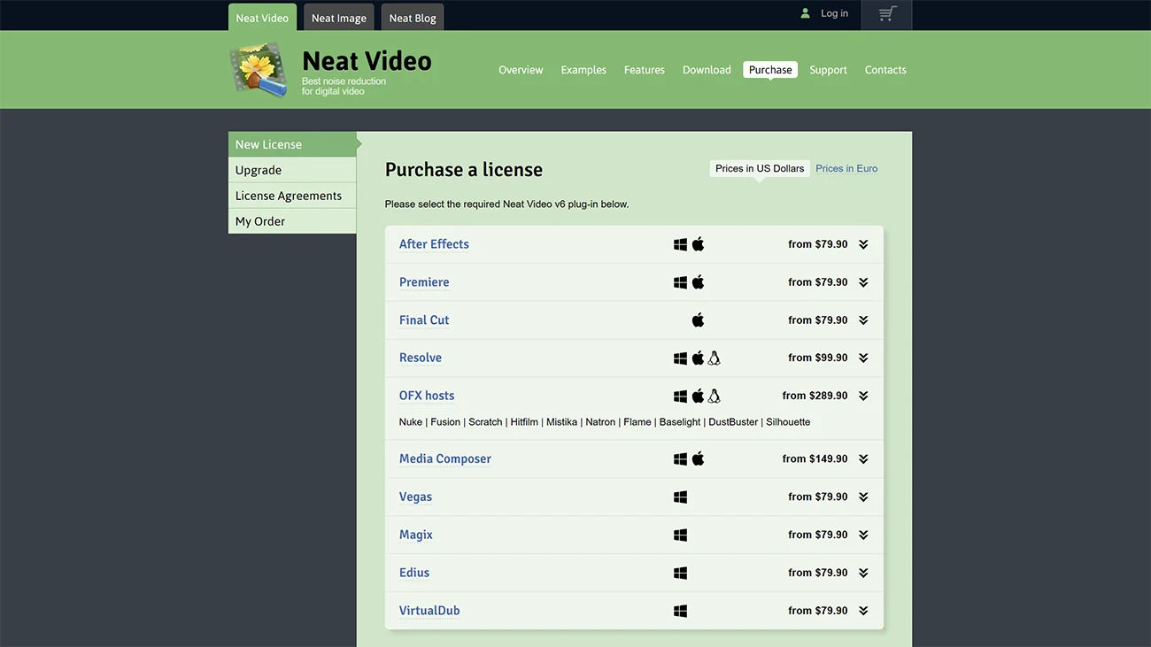
Task: Click the Media Composer 'from $149.90' price
Action: pyautogui.click(x=815, y=458)
